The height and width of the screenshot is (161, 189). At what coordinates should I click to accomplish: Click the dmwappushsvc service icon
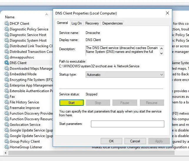coord(7,57)
